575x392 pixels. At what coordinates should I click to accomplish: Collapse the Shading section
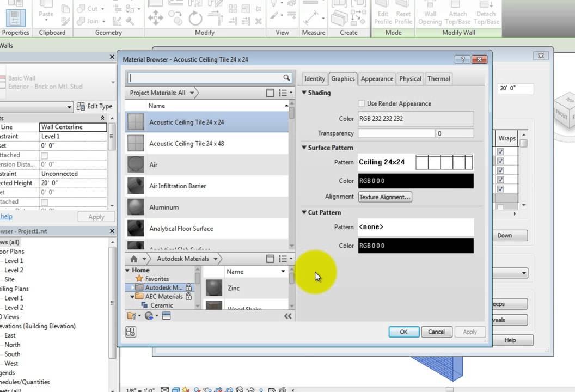click(x=304, y=93)
